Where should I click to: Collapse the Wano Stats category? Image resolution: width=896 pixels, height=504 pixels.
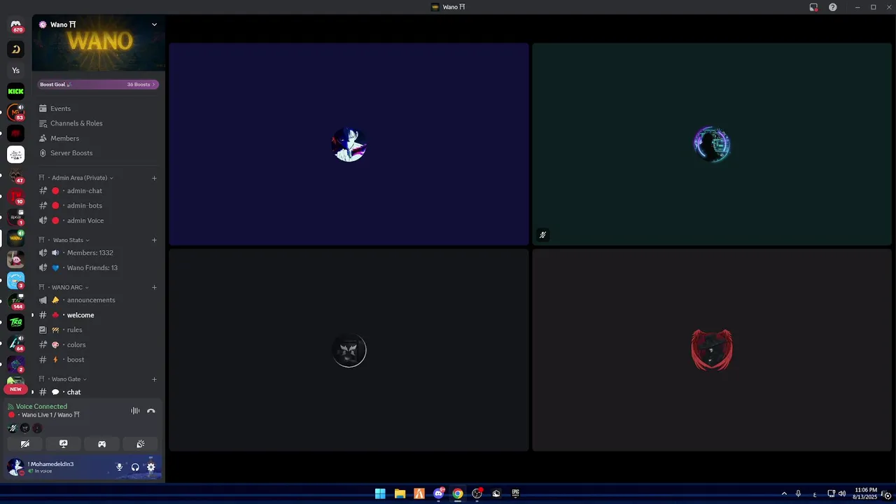[x=68, y=240]
